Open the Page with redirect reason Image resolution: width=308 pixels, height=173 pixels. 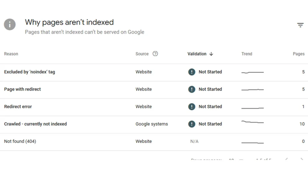point(23,89)
